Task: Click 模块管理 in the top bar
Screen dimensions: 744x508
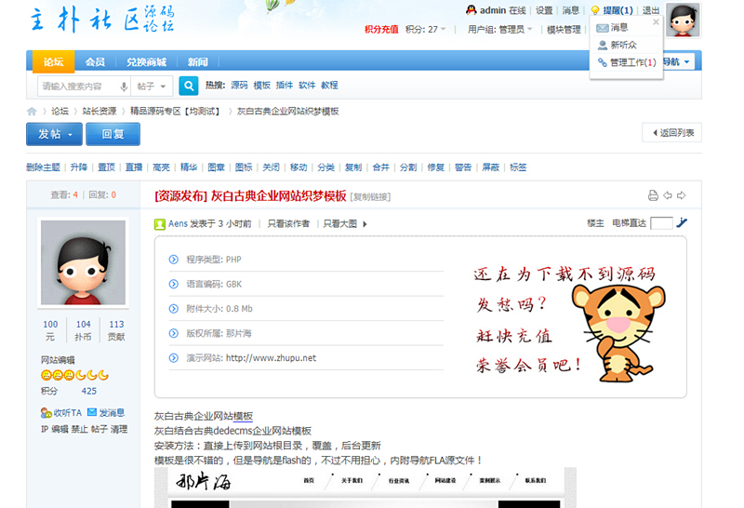Action: click(564, 30)
